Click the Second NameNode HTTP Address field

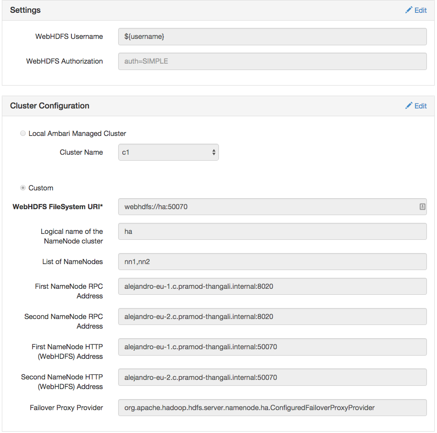coord(272,377)
